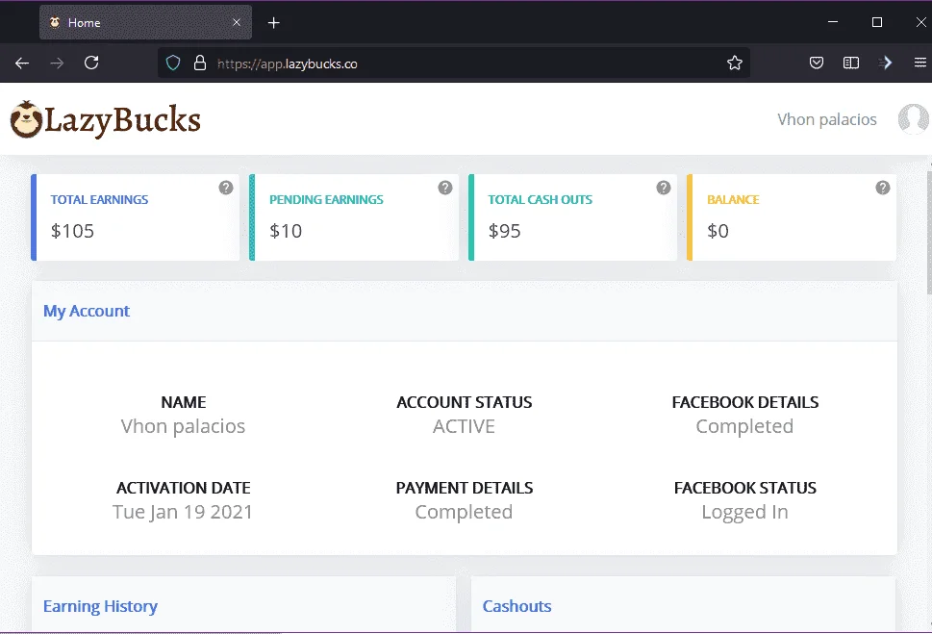Click the Logged In Facebook status value

(x=744, y=512)
